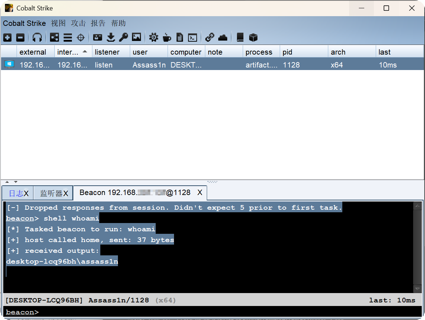Open Screenshots picture icon

pos(137,37)
